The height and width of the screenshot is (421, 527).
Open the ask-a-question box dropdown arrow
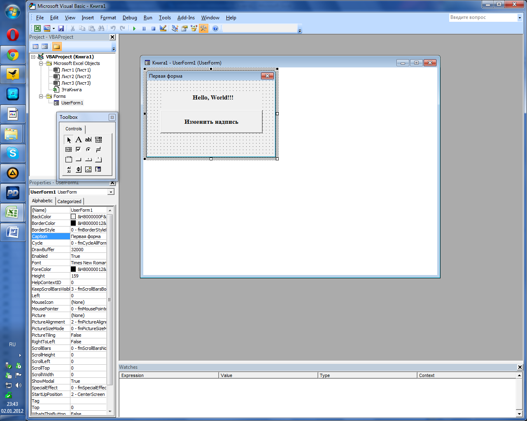pos(520,18)
